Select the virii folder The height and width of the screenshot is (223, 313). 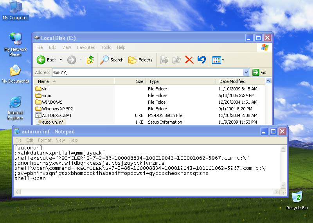click(x=45, y=89)
